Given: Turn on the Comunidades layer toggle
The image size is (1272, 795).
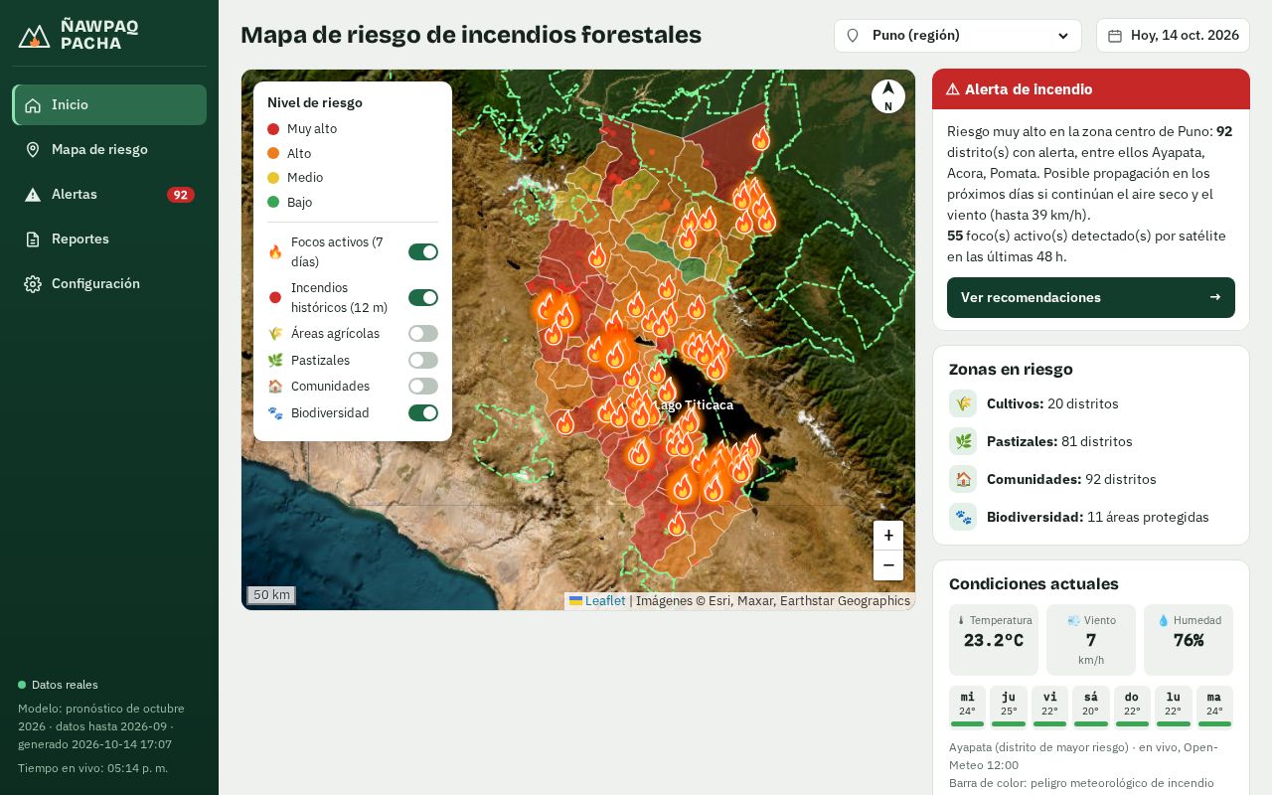Looking at the screenshot, I should (423, 387).
